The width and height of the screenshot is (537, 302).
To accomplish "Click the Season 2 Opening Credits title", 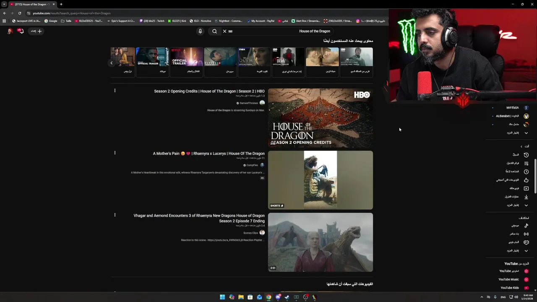I will (x=209, y=91).
